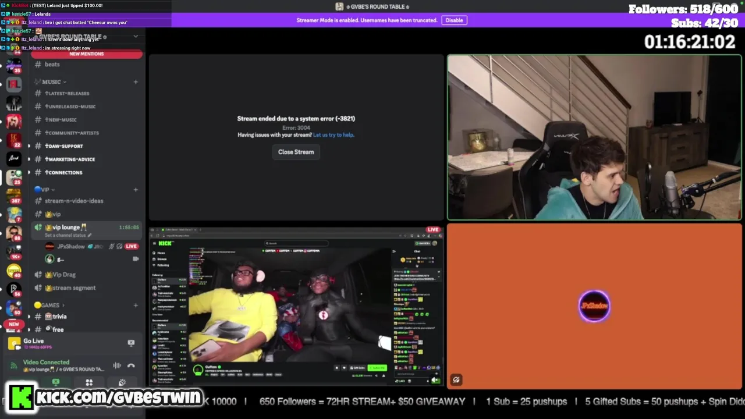This screenshot has width=745, height=419.
Task: Collapse the MUSIC category
Action: point(51,82)
